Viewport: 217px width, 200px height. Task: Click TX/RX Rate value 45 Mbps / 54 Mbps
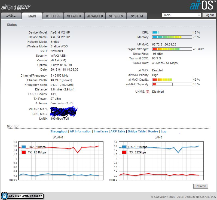click(x=165, y=63)
